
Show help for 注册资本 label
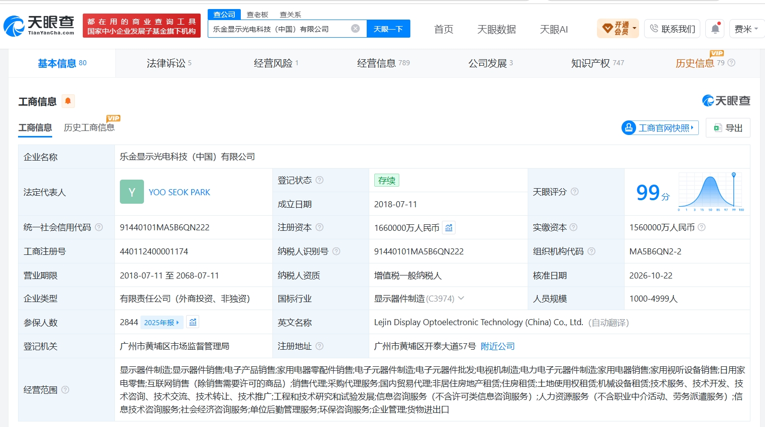click(320, 227)
